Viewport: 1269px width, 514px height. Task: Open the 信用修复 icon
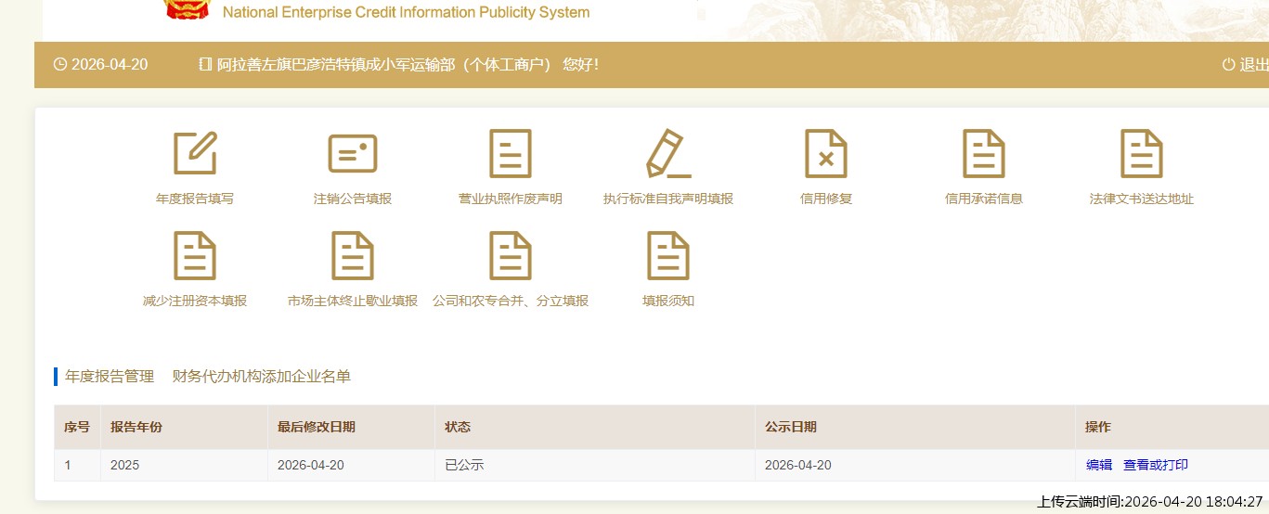coord(825,153)
